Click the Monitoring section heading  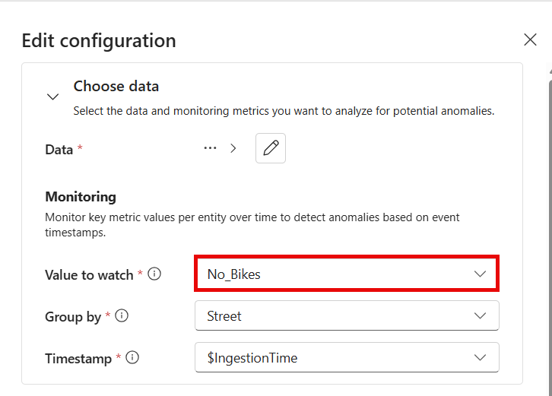(x=81, y=197)
